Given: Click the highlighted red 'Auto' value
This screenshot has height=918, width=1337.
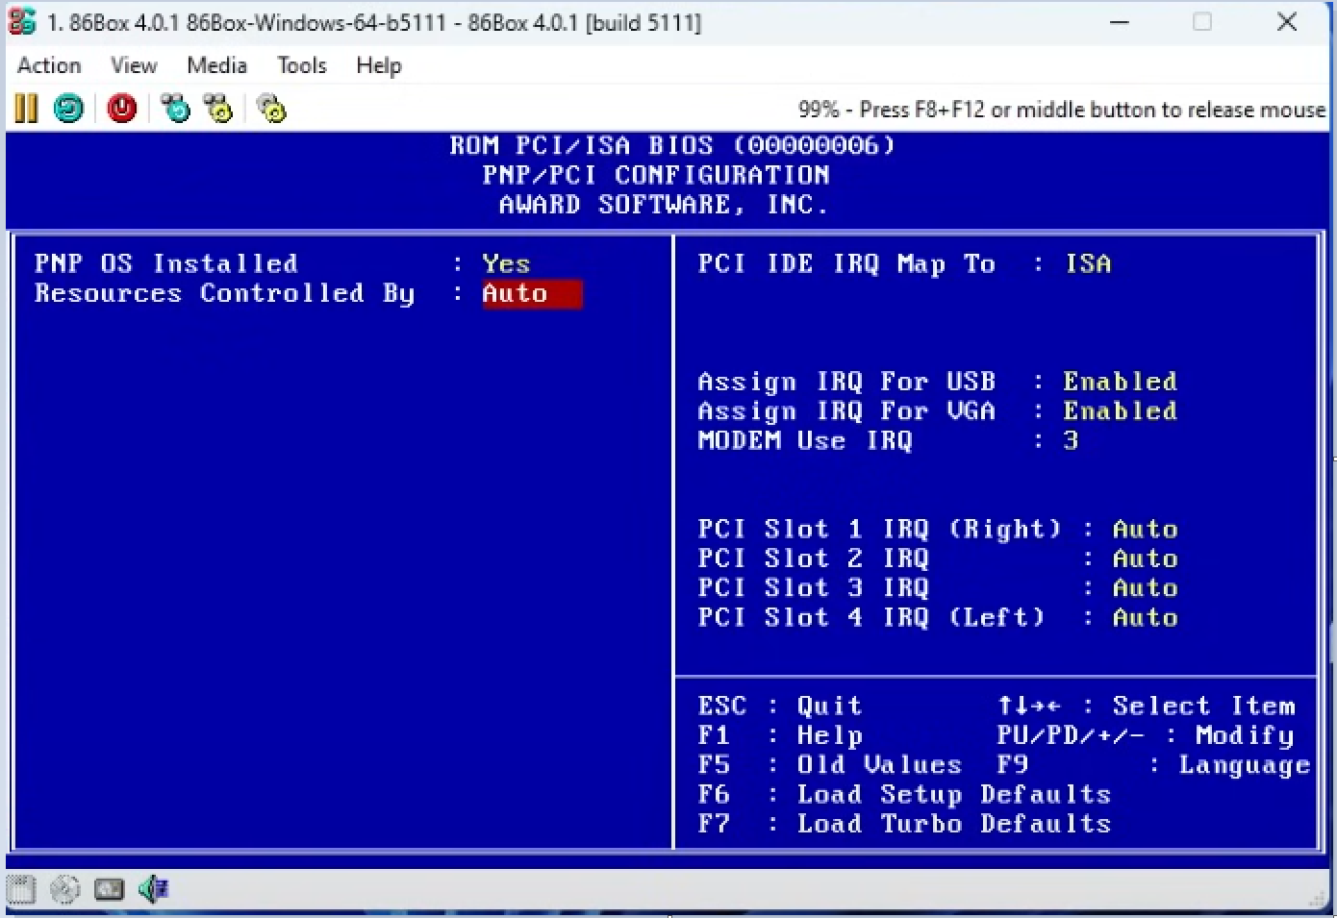Looking at the screenshot, I should (532, 293).
